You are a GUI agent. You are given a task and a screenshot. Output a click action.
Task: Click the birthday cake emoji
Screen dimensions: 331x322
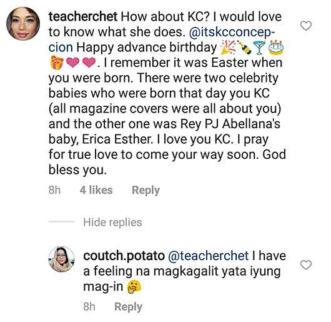point(276,48)
